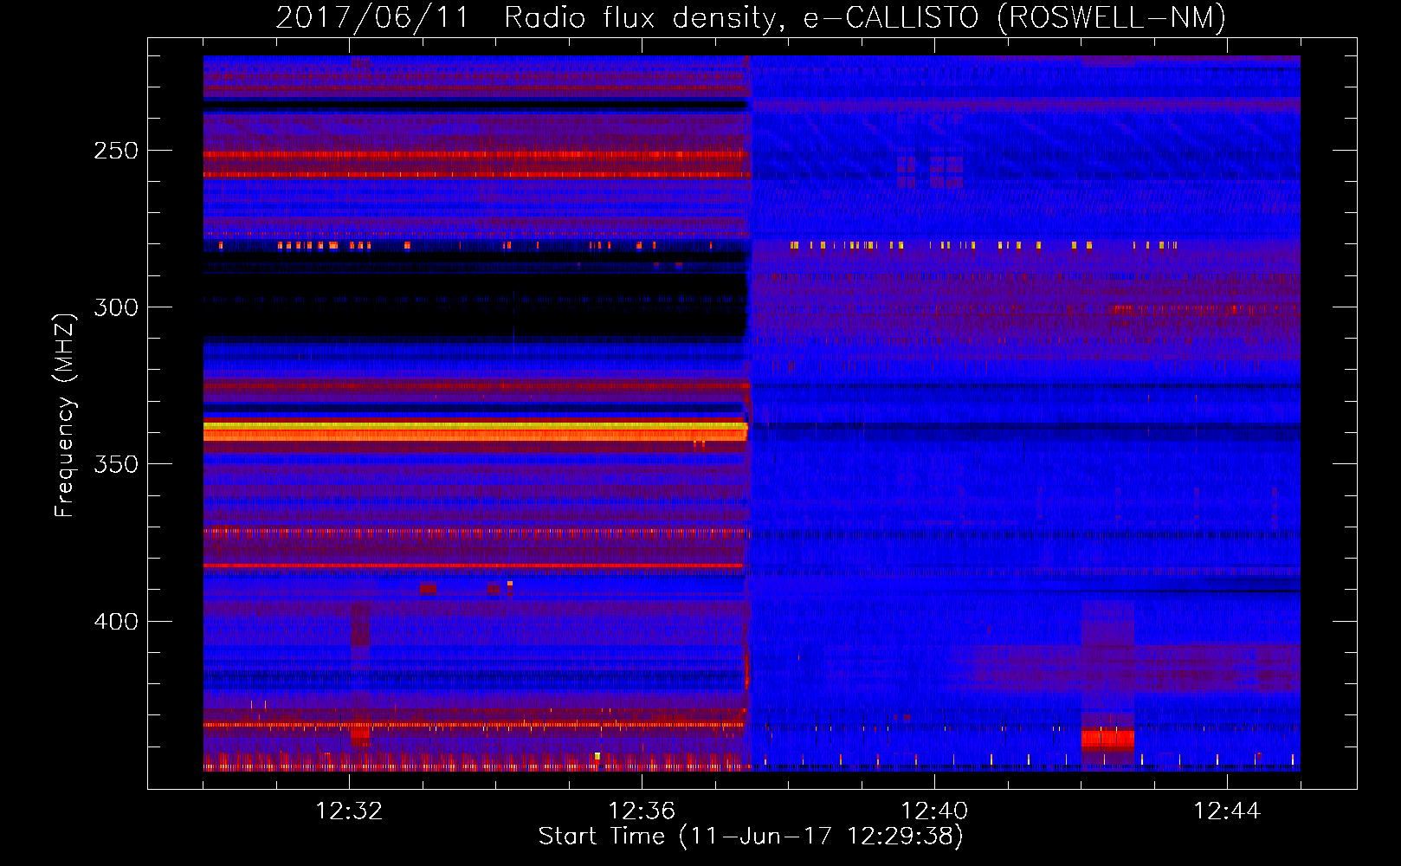Screen dimensions: 1401x866
Task: Click the 300 frequency tick label
Action: click(116, 307)
